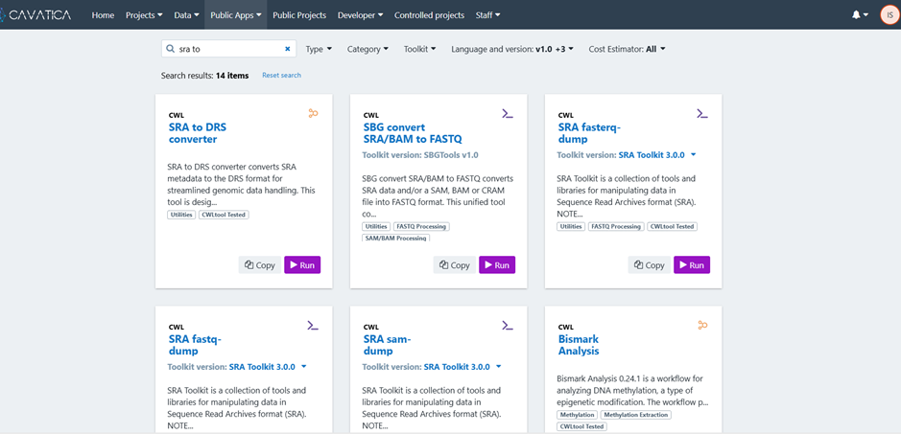Click CWLtool Tested tag on SRA fasterq-dump card

click(x=673, y=226)
